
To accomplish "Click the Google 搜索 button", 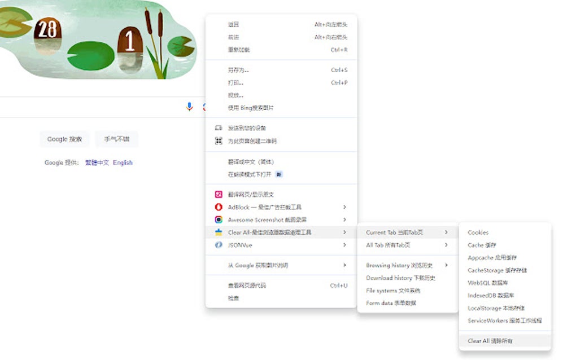I will point(64,139).
